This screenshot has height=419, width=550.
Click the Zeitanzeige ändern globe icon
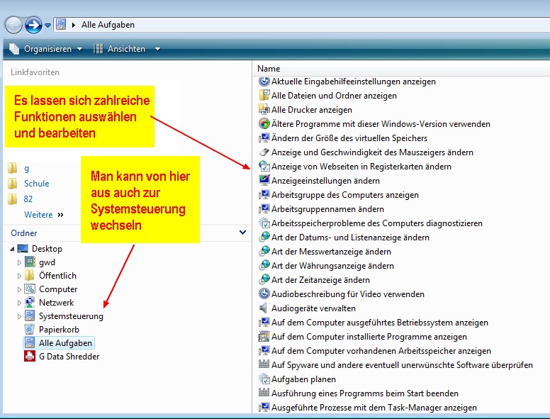point(264,279)
